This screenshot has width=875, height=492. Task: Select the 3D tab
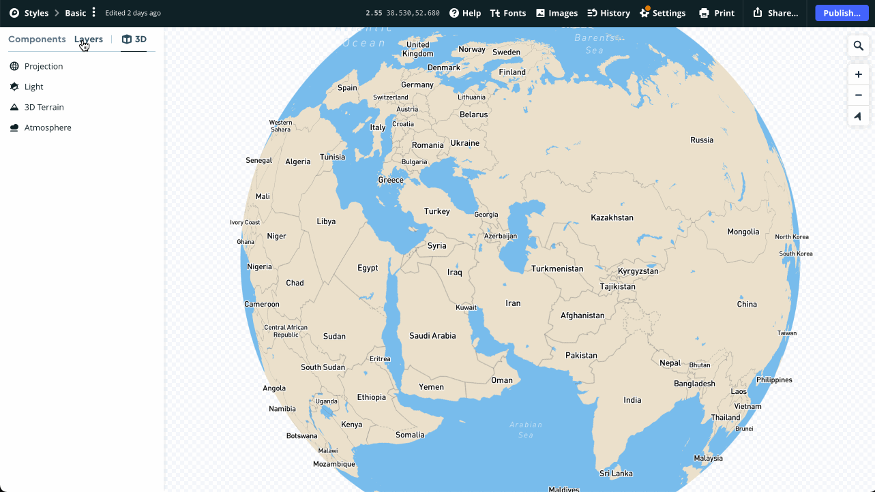click(134, 40)
